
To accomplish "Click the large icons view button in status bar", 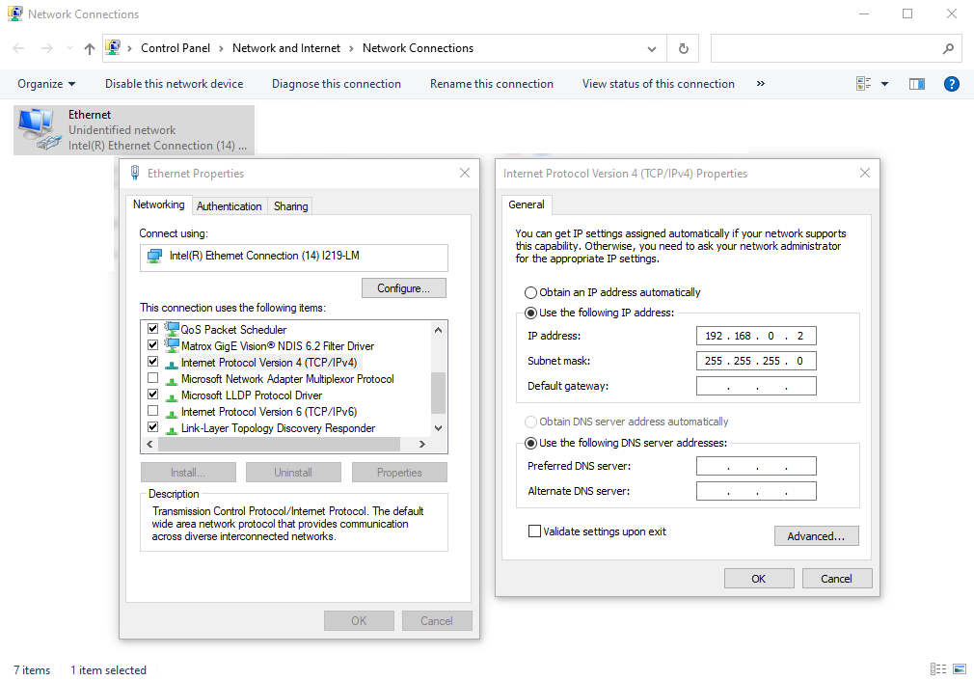I will 959,669.
